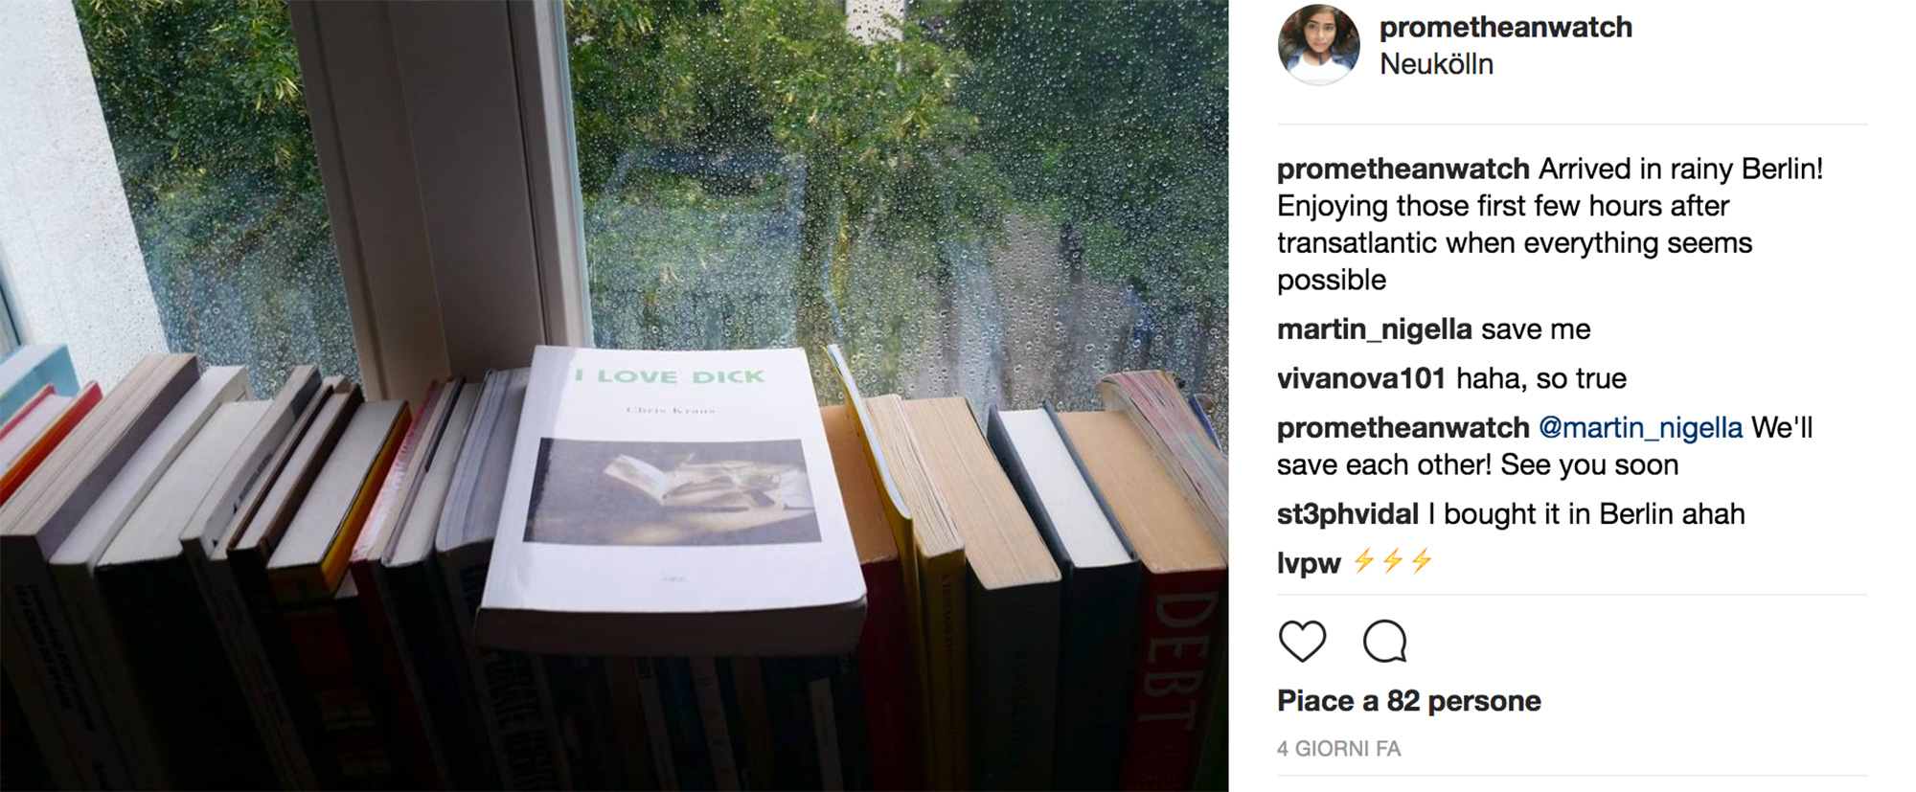The image size is (1916, 792).
Task: Click the @martin_nigella mention link
Action: tap(1640, 427)
